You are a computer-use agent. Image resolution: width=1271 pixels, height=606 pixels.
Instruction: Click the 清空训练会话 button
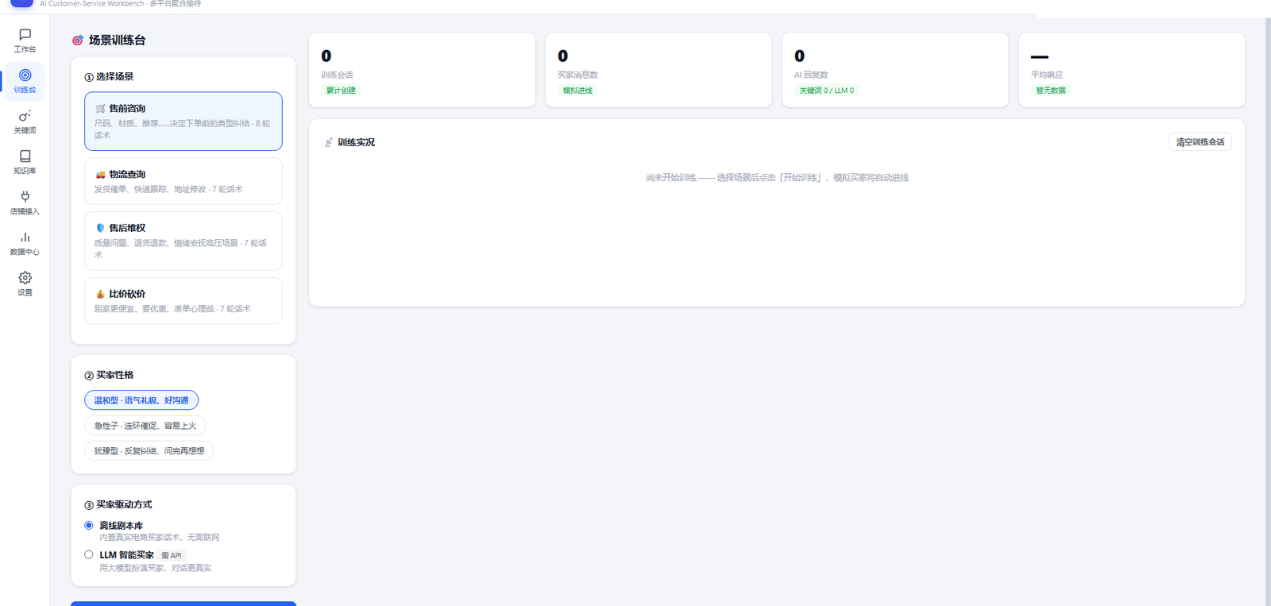pyautogui.click(x=1200, y=142)
